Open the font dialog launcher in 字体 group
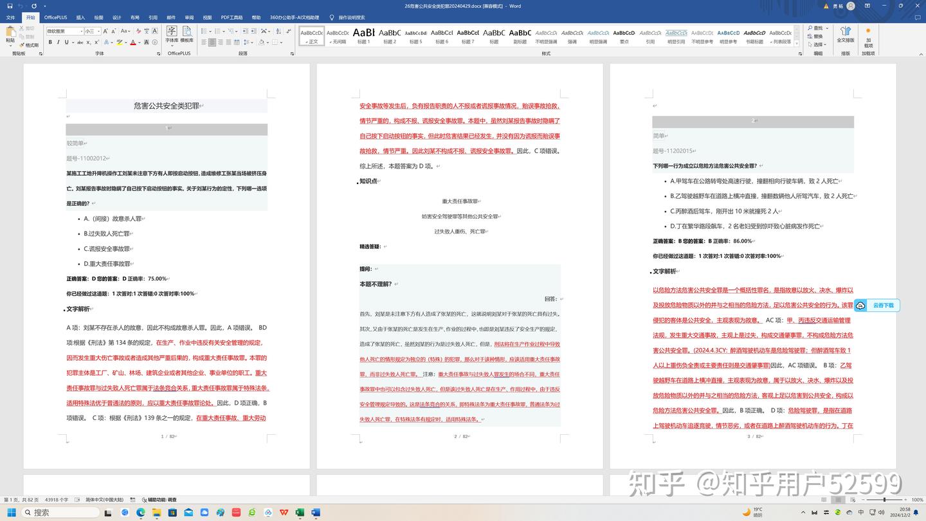Screen dimensions: 926x521 pyautogui.click(x=159, y=53)
